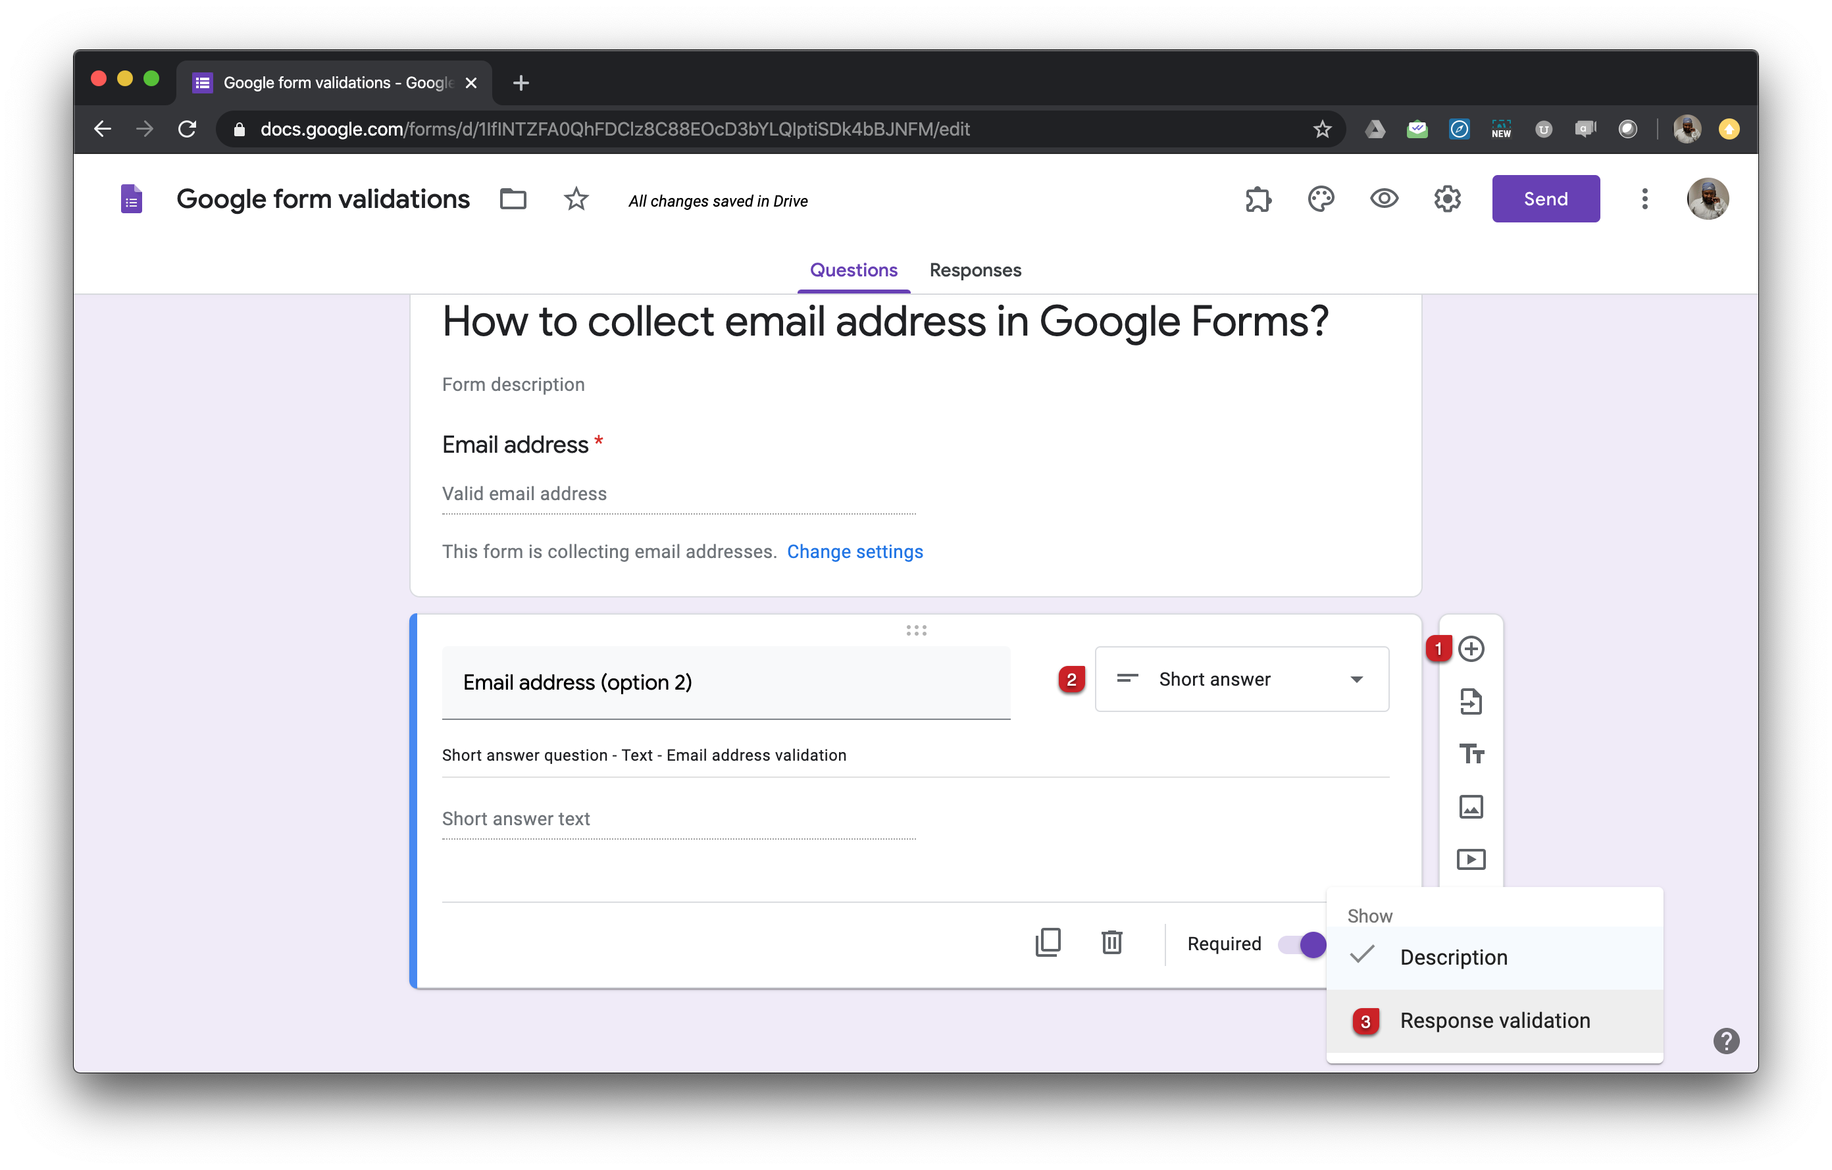Open the compass extension icon
The width and height of the screenshot is (1832, 1170).
(1459, 128)
